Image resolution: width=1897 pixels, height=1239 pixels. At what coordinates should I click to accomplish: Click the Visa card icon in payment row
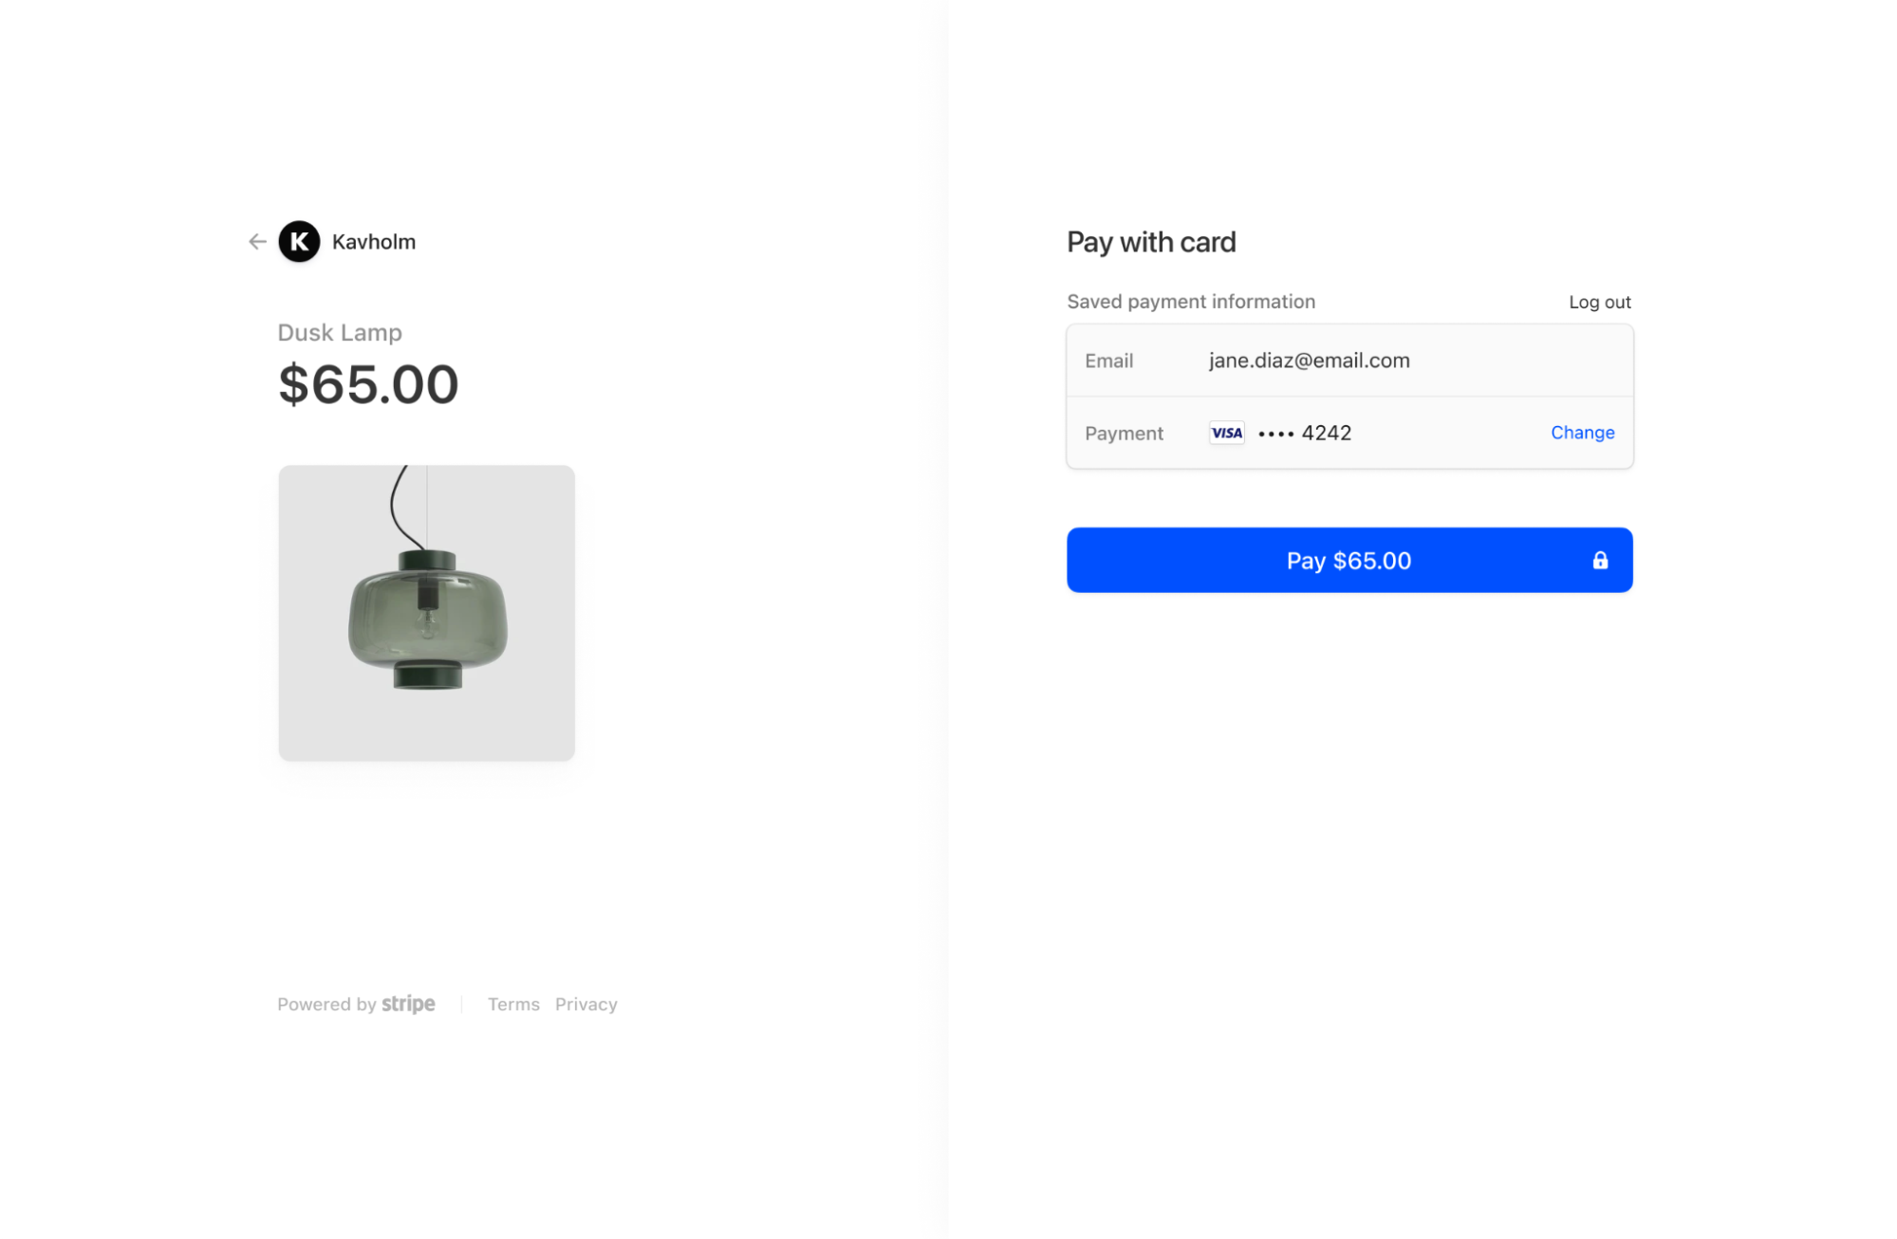[1225, 433]
